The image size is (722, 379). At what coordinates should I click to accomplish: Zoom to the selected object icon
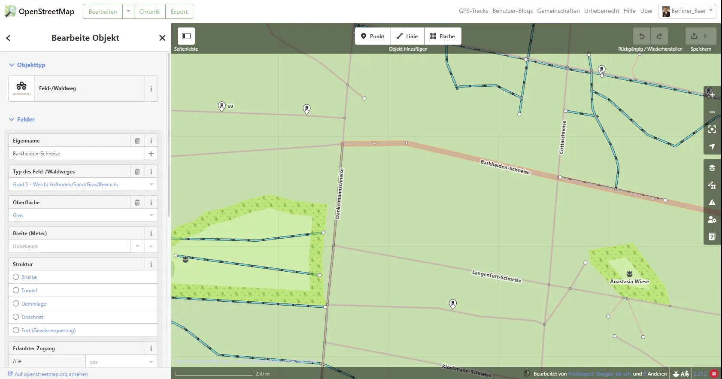(712, 129)
